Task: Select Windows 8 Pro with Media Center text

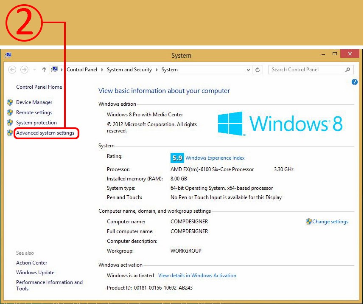Action: 145,115
